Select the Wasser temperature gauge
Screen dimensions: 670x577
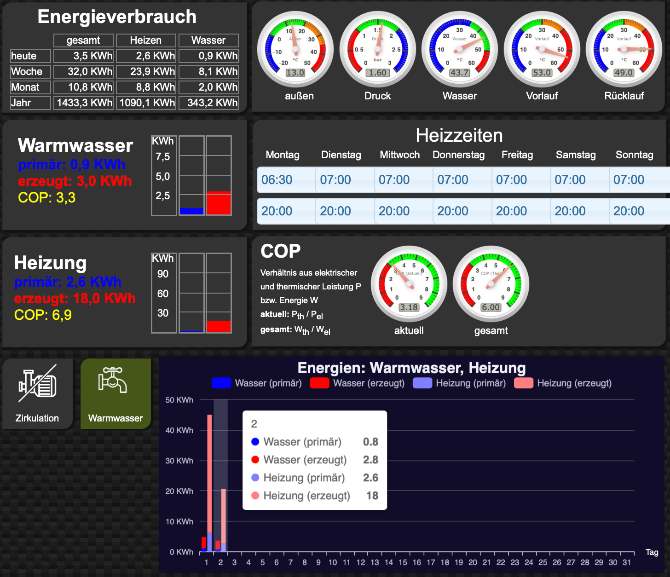pos(459,49)
